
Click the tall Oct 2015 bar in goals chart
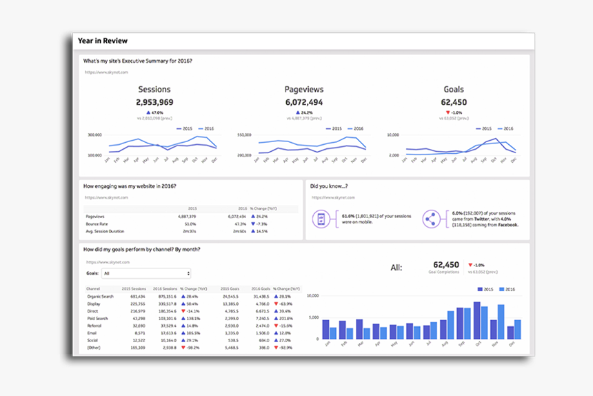tap(477, 320)
